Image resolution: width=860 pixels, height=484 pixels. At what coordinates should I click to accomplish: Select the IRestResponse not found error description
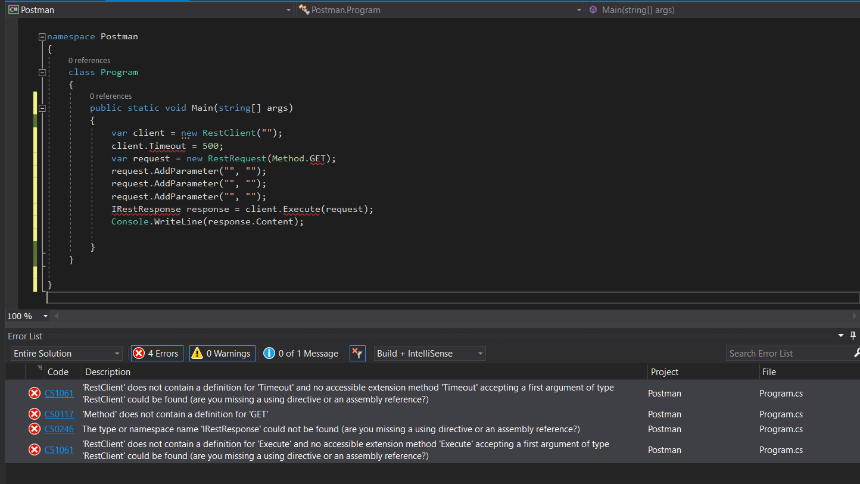[331, 429]
